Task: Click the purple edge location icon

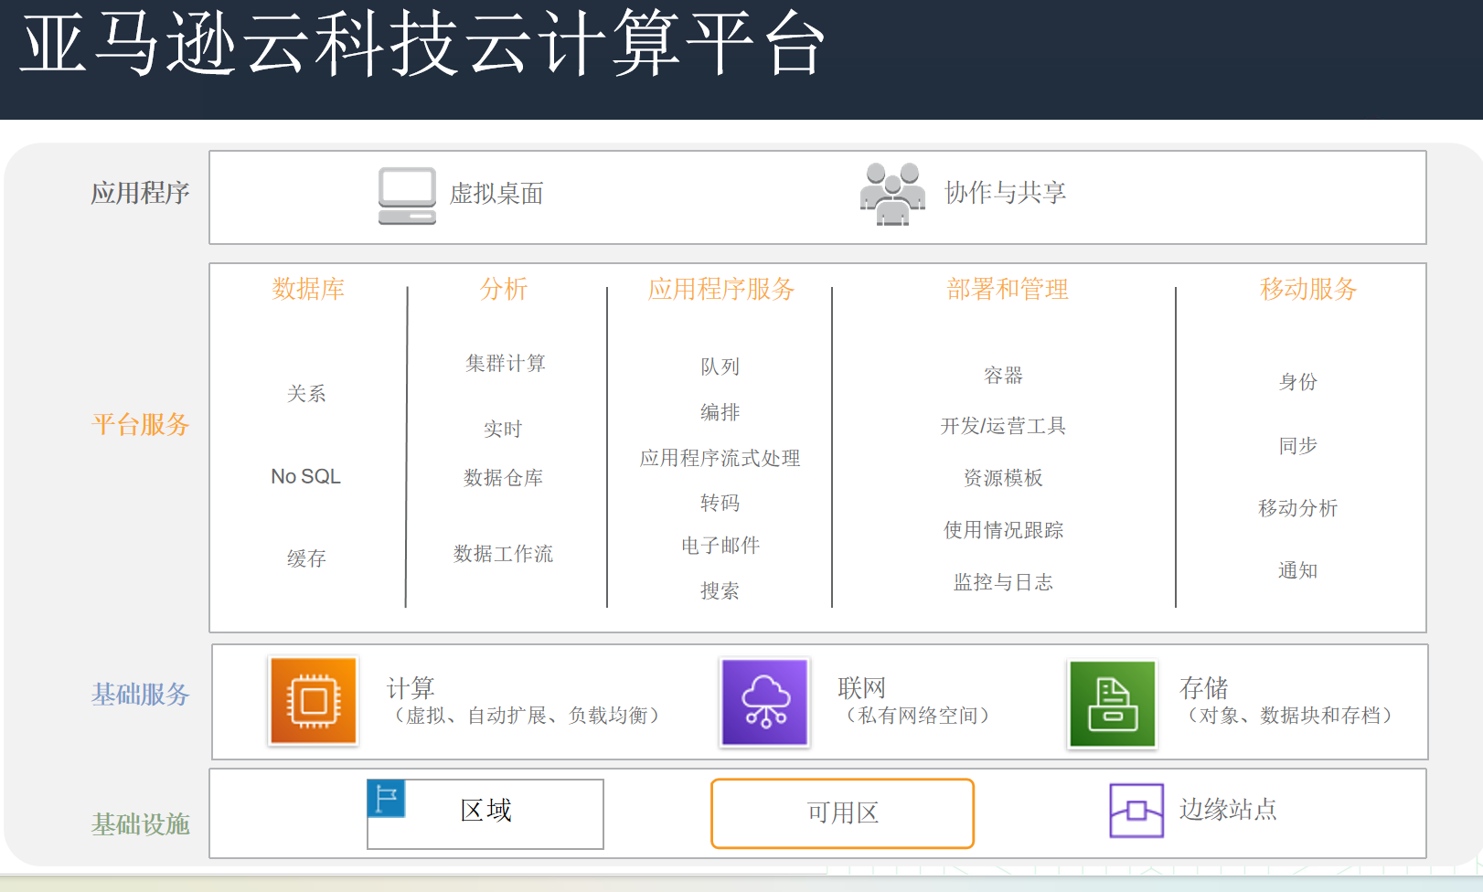Action: 1136,810
